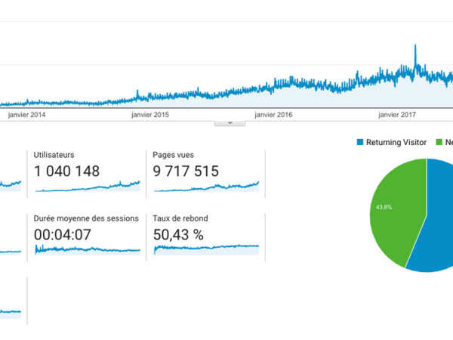Click the sparkline under 9 717 515

point(205,185)
